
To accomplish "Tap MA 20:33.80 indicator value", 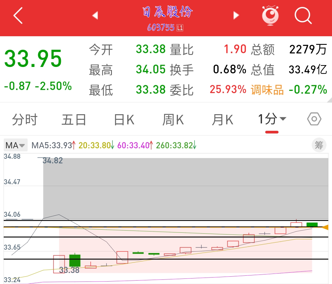I will (96, 145).
